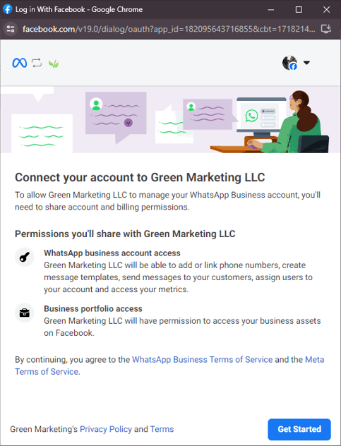Click the 'WhatsApp business account access' heading
341x446 pixels.
pyautogui.click(x=112, y=253)
